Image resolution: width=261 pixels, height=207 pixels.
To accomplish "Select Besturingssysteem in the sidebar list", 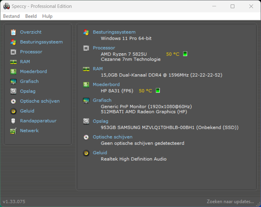I will click(x=41, y=42).
